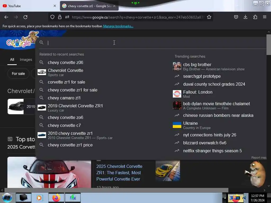Select Chevrolet Corvette Sports car suggestion
The height and width of the screenshot is (203, 271).
coord(66,72)
